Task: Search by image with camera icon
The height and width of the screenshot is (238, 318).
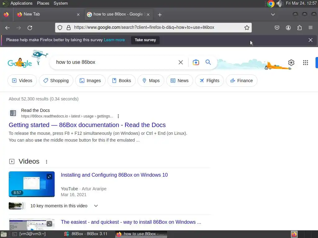Action: [x=196, y=62]
